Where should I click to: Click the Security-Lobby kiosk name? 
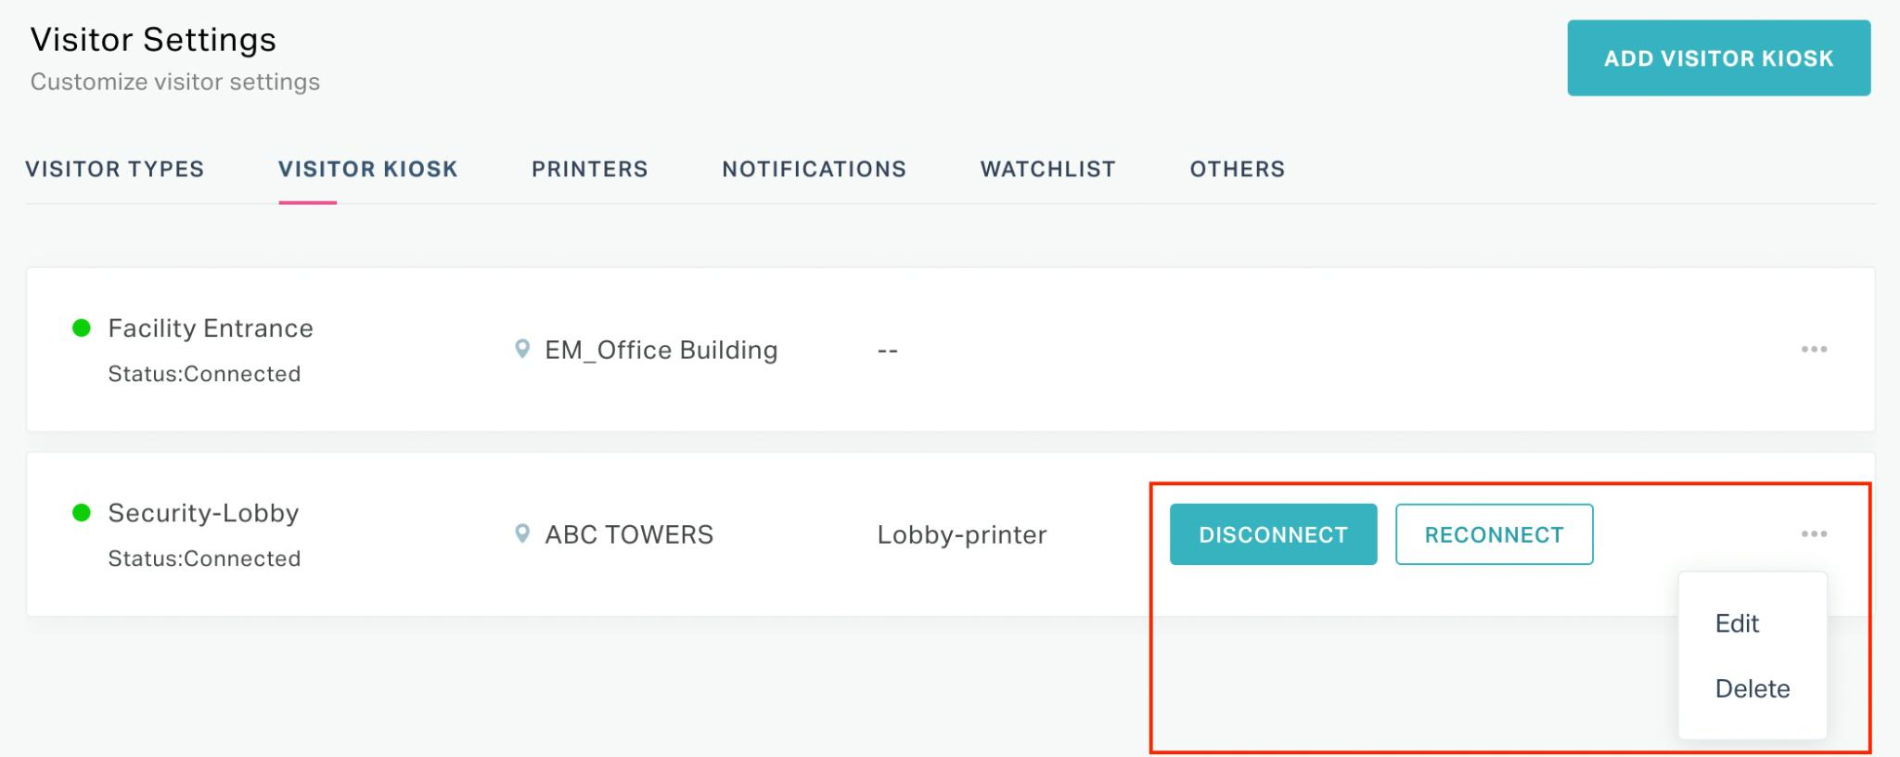(203, 513)
